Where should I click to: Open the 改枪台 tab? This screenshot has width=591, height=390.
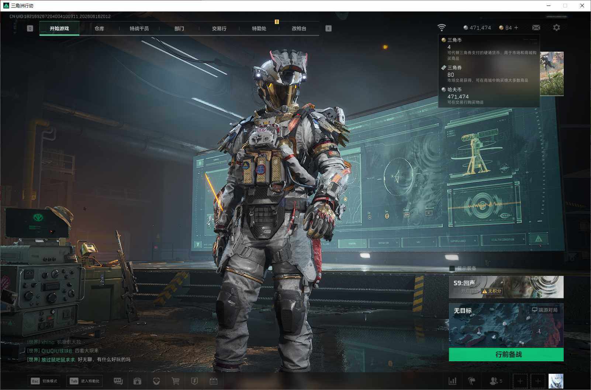tap(299, 28)
